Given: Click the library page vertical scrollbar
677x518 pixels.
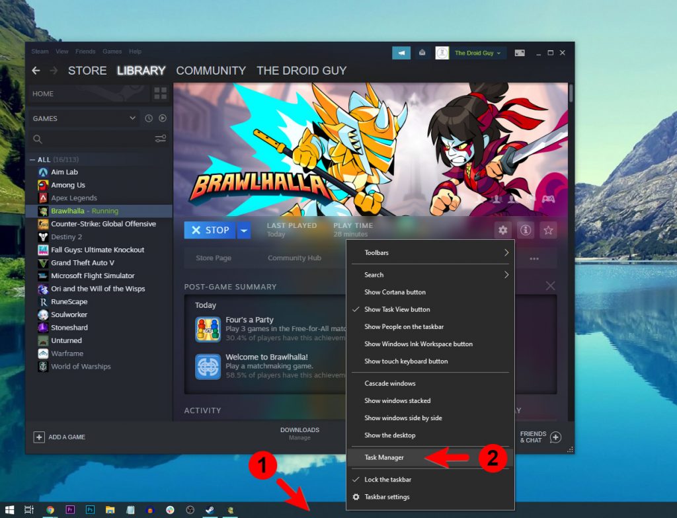Looking at the screenshot, I should (x=571, y=93).
